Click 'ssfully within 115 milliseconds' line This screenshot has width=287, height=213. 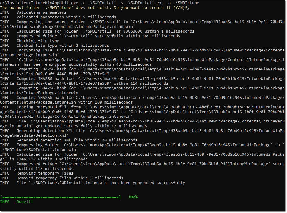tap(36, 169)
